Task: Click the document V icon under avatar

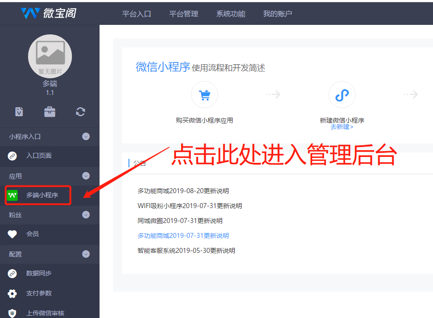Action: point(19,112)
